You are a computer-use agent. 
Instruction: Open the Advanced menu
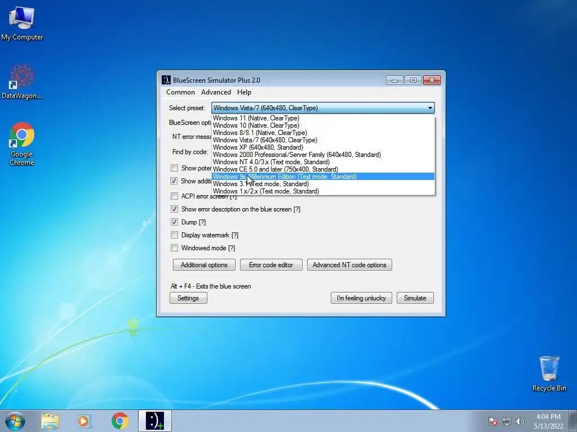pos(216,92)
